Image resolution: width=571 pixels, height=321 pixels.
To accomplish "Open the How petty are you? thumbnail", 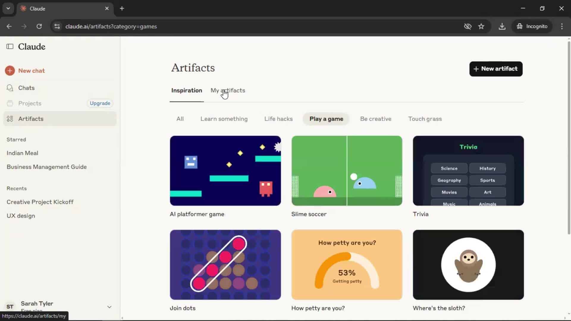I will click(x=347, y=265).
